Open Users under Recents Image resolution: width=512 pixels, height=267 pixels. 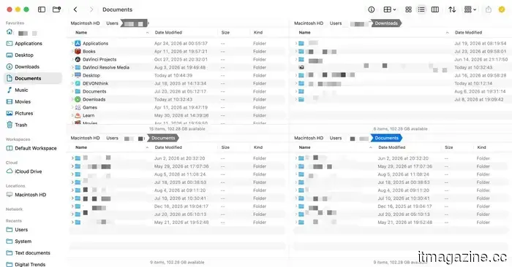[x=21, y=230]
